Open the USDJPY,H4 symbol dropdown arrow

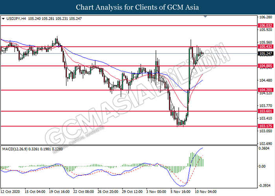click(x=3, y=18)
